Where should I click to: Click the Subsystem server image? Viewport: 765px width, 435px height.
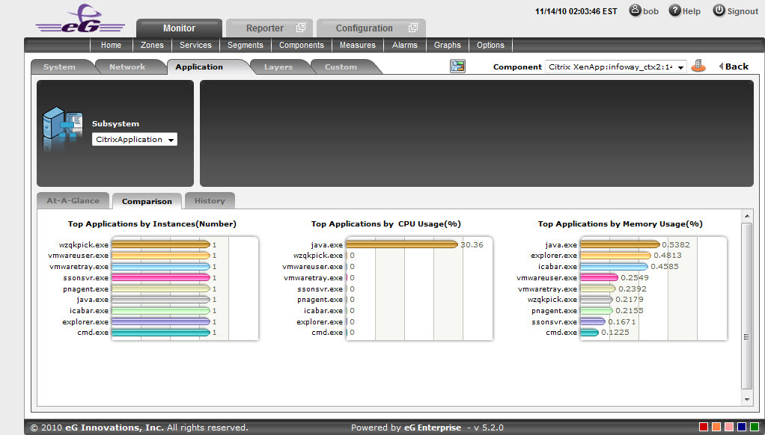(62, 129)
